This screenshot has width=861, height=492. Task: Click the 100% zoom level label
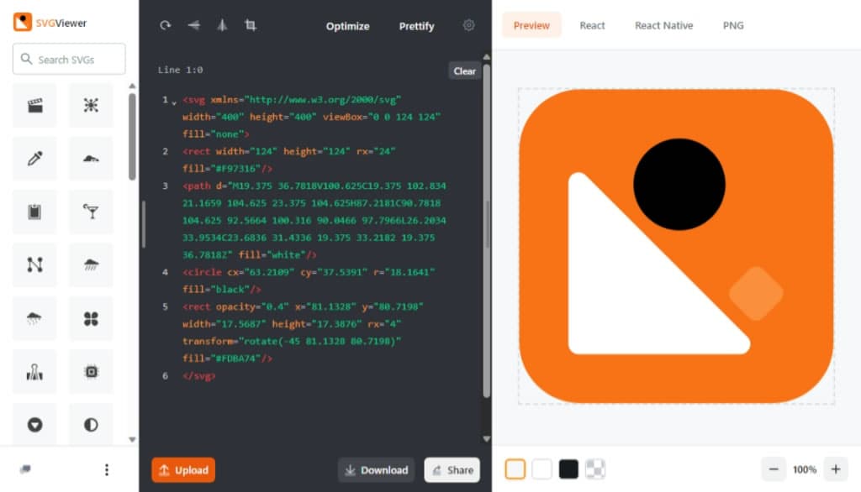(805, 469)
